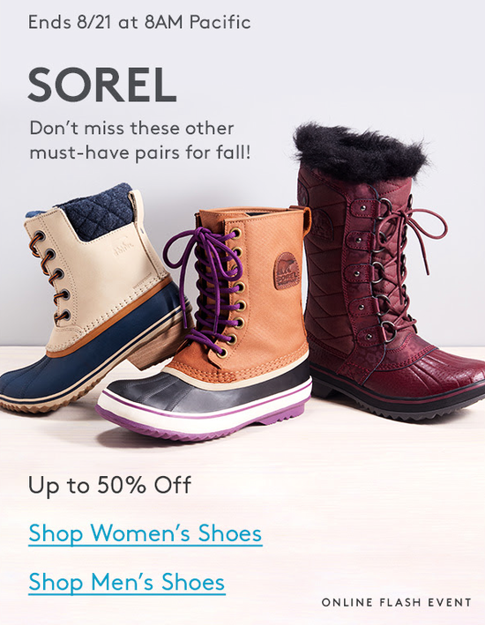Click the Sorel bear logo patch

click(285, 271)
